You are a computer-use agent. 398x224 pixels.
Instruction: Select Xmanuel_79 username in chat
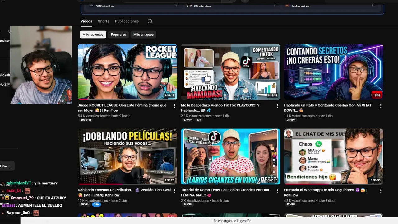tap(22, 198)
